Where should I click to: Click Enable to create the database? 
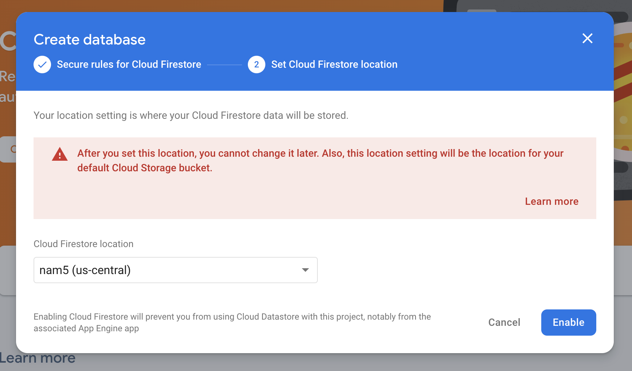click(x=569, y=323)
